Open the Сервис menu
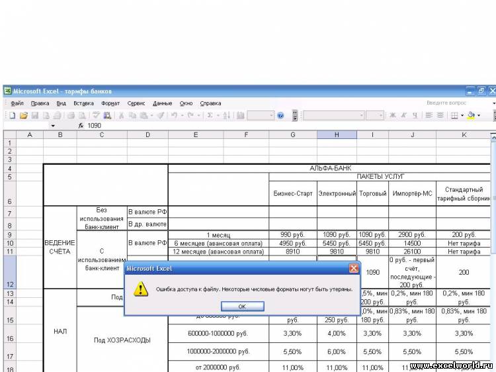Image resolution: width=496 pixels, height=372 pixels. [136, 103]
